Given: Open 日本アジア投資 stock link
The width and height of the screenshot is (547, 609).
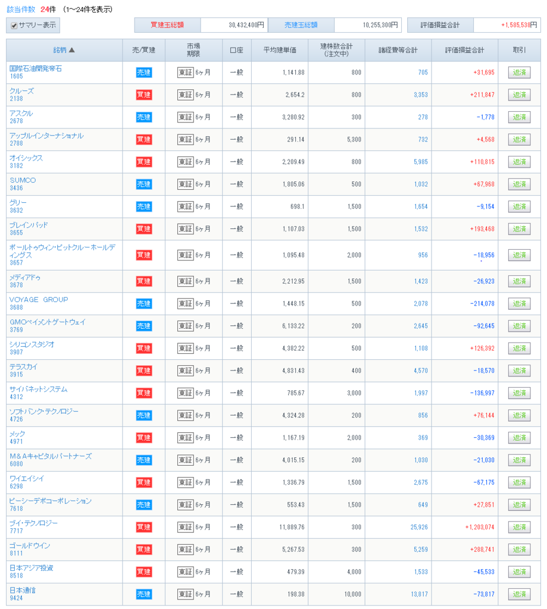Looking at the screenshot, I should tap(31, 568).
